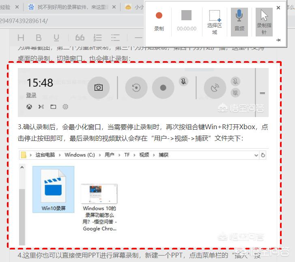Image resolution: width=295 pixels, height=262 pixels.
Task: Open the Xbox logo icon in game bar
Action: (29, 107)
